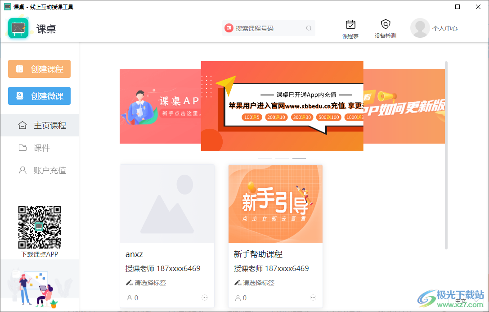This screenshot has width=489, height=312.
Task: Click the more options icon on anxz card
Action: tap(205, 298)
